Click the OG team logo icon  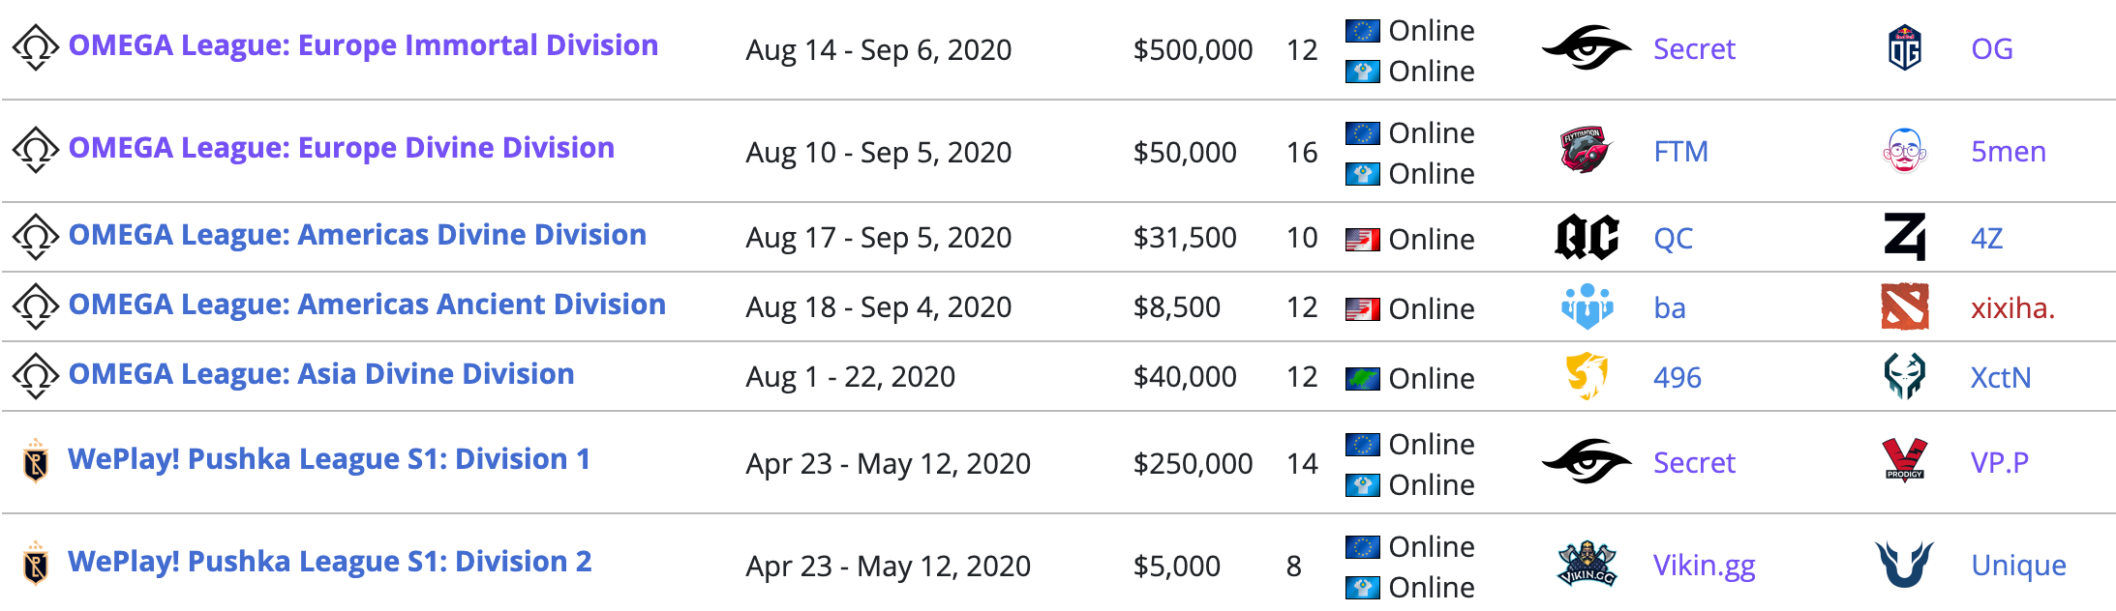click(1904, 48)
